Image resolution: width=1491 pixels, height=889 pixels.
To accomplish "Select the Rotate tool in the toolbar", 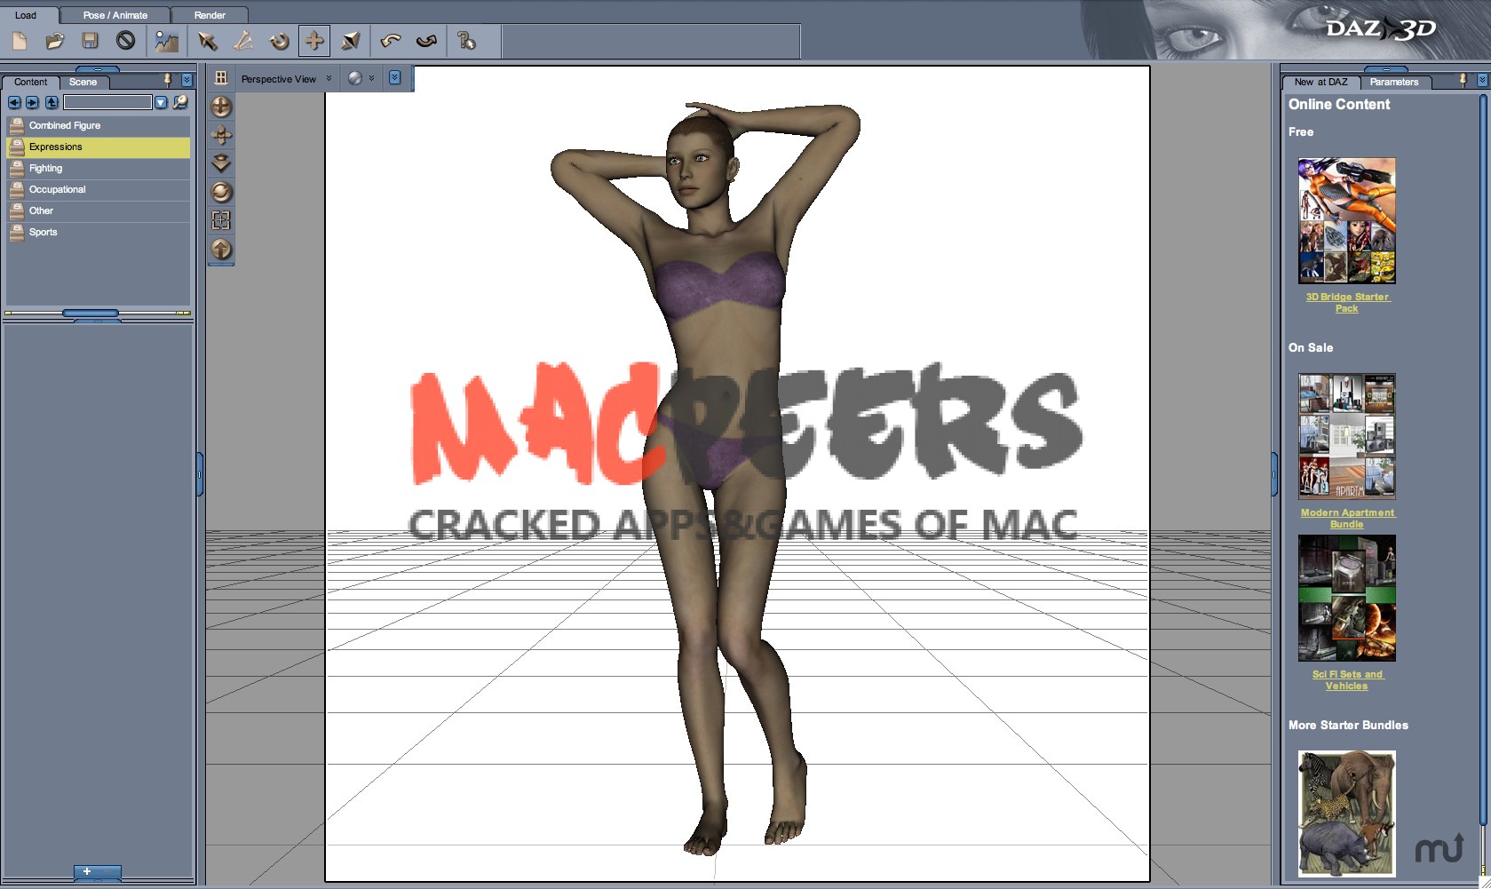I will [278, 41].
